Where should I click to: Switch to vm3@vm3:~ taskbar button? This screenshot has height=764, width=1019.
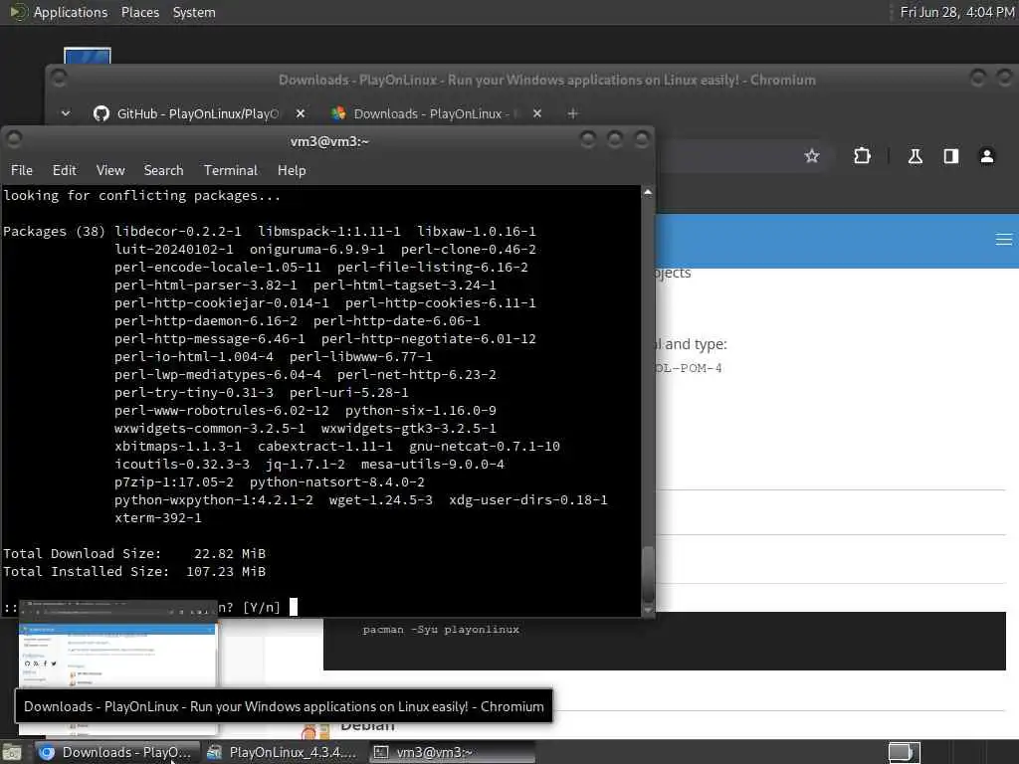pyautogui.click(x=453, y=752)
